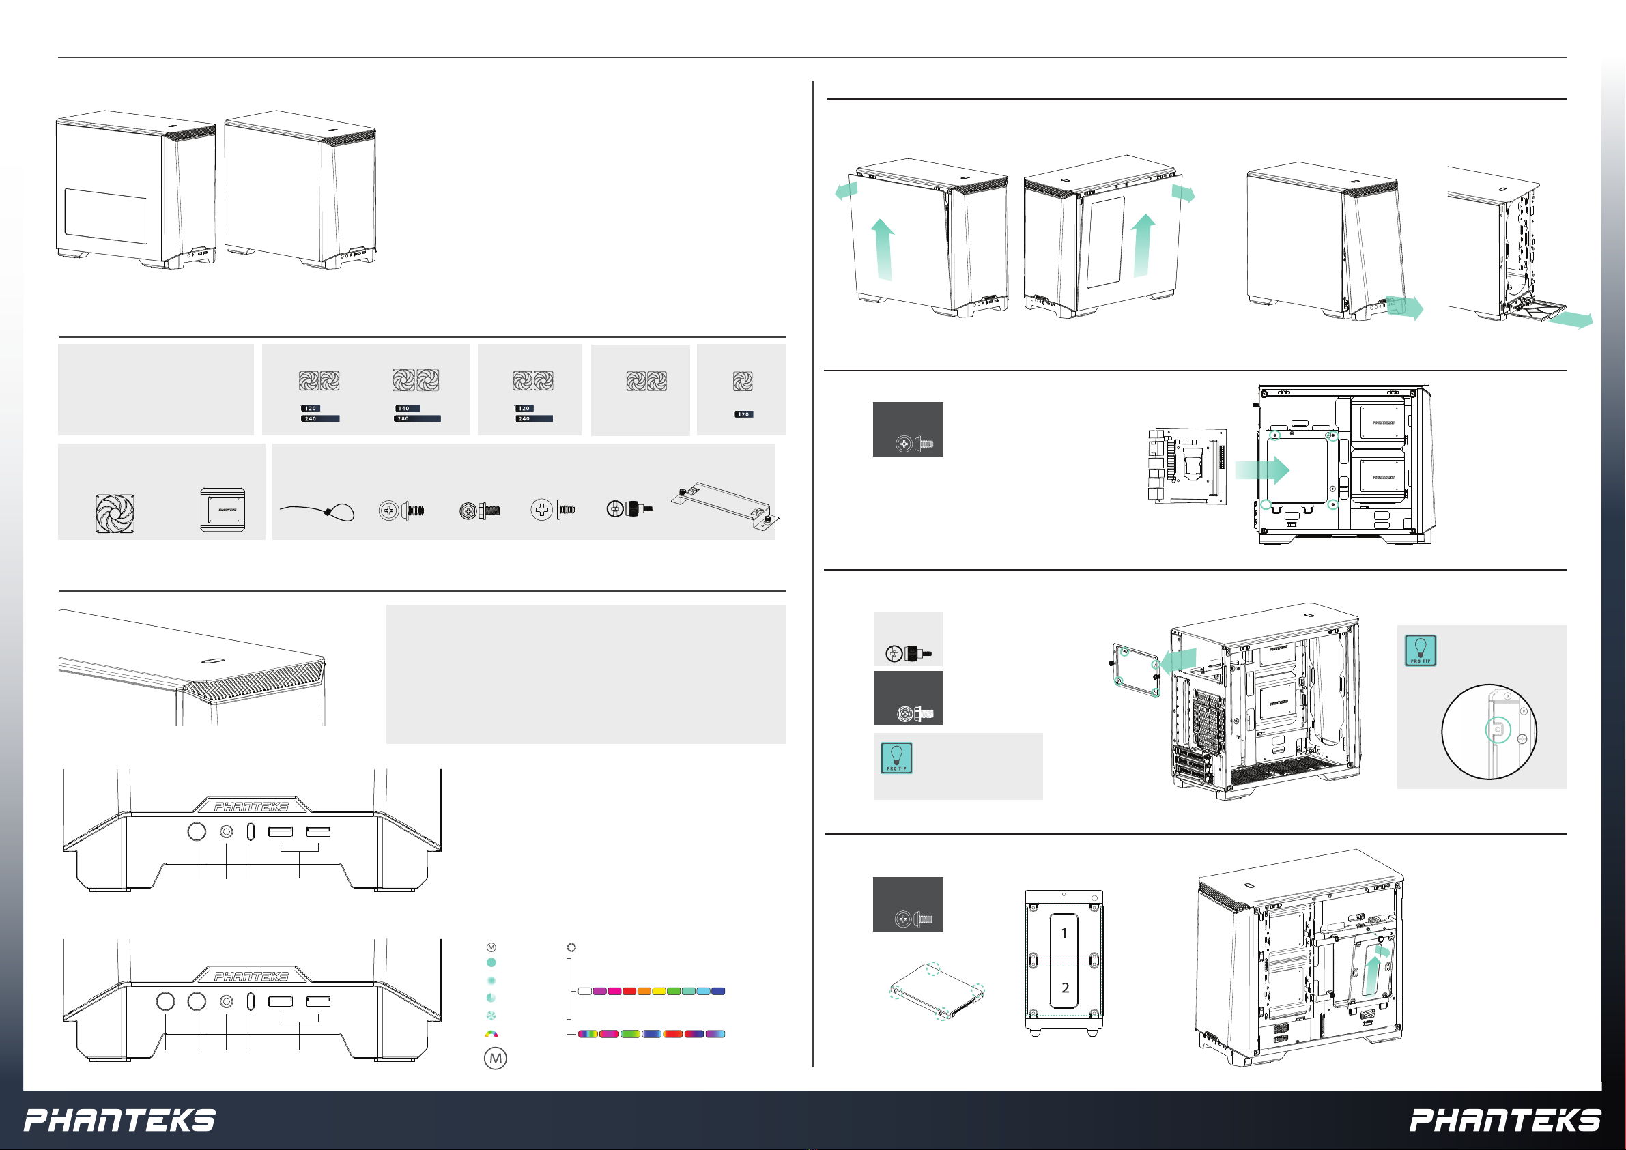Click the 140 fan size badge

point(408,409)
